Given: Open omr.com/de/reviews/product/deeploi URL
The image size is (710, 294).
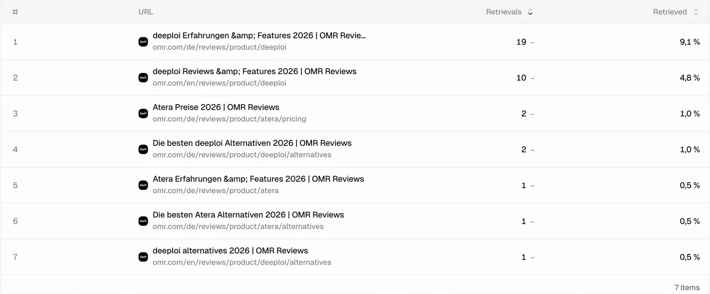Looking at the screenshot, I should click(219, 47).
